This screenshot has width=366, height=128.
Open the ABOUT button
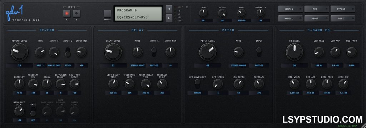pos(317,18)
